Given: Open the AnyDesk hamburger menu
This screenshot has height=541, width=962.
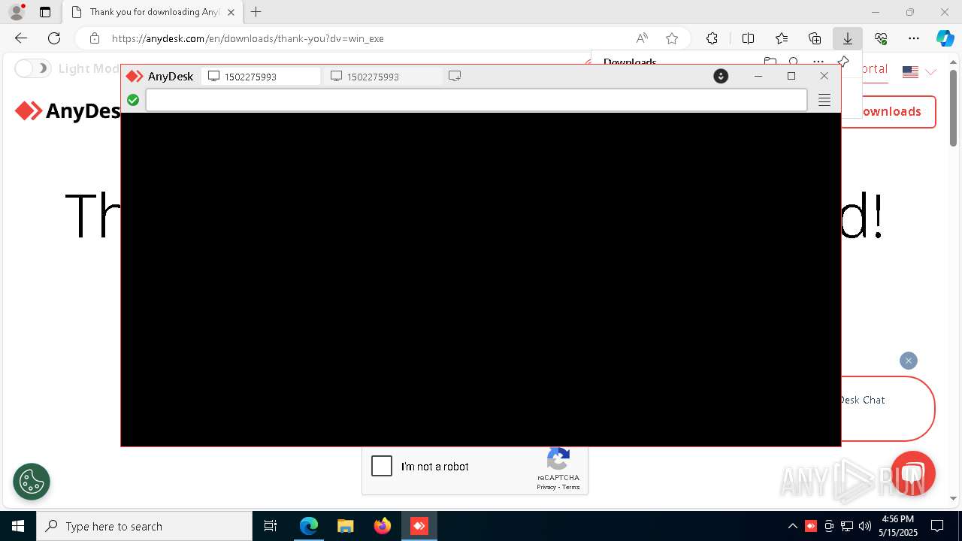Looking at the screenshot, I should pyautogui.click(x=824, y=100).
